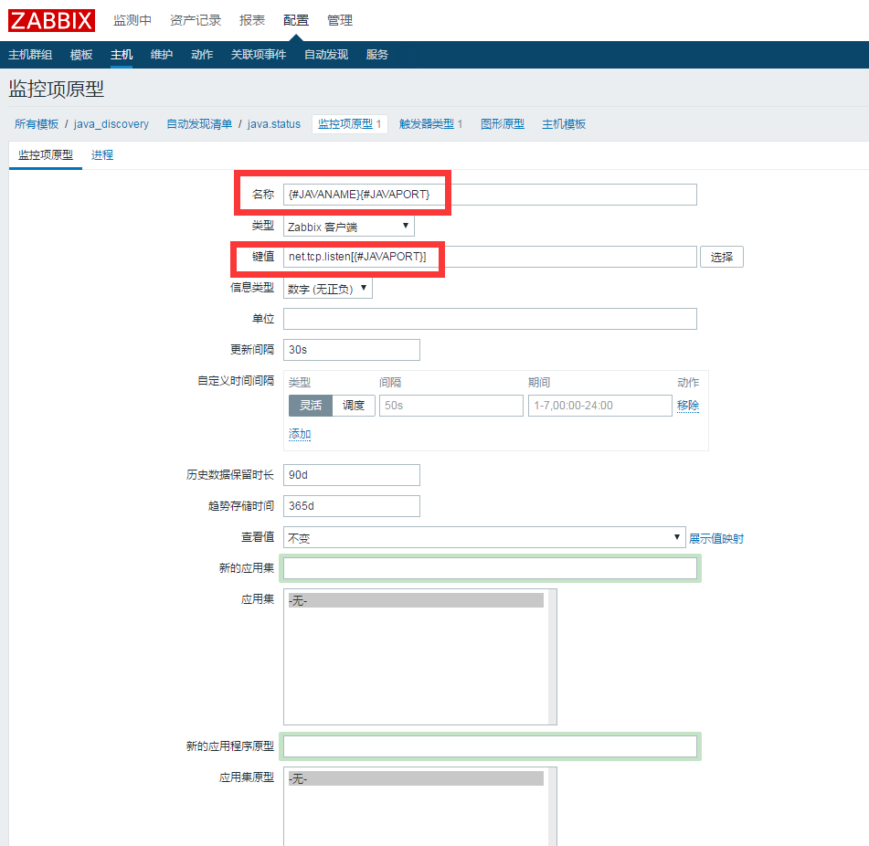The width and height of the screenshot is (869, 846).
Task: Open the 资产记录 top menu
Action: coord(196,20)
